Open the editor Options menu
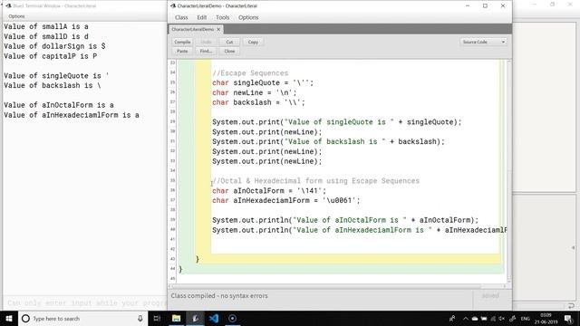 [248, 17]
